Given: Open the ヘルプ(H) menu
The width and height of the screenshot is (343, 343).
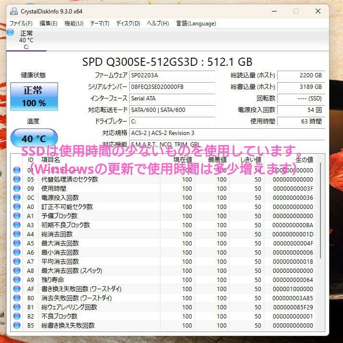Looking at the screenshot, I should click(158, 24).
